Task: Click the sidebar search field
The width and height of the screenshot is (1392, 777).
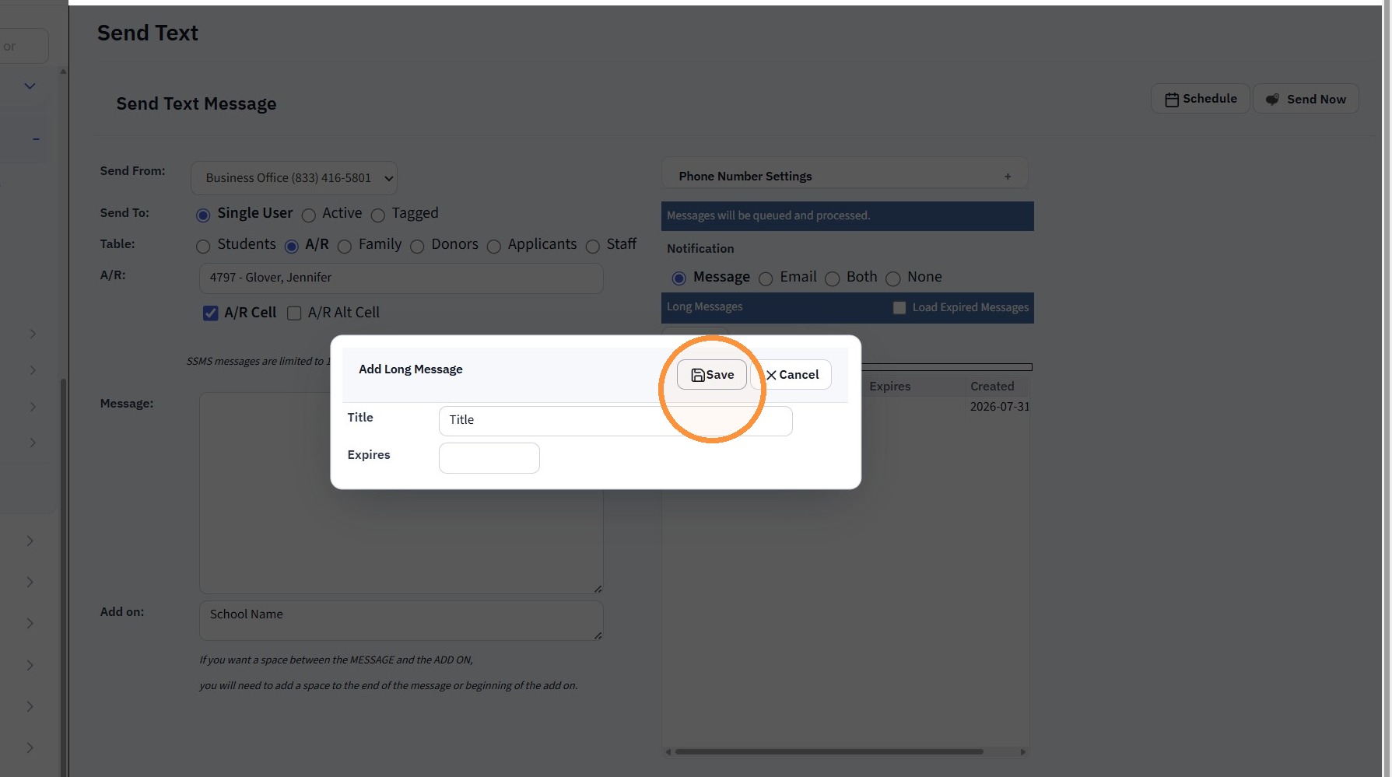Action: click(23, 47)
